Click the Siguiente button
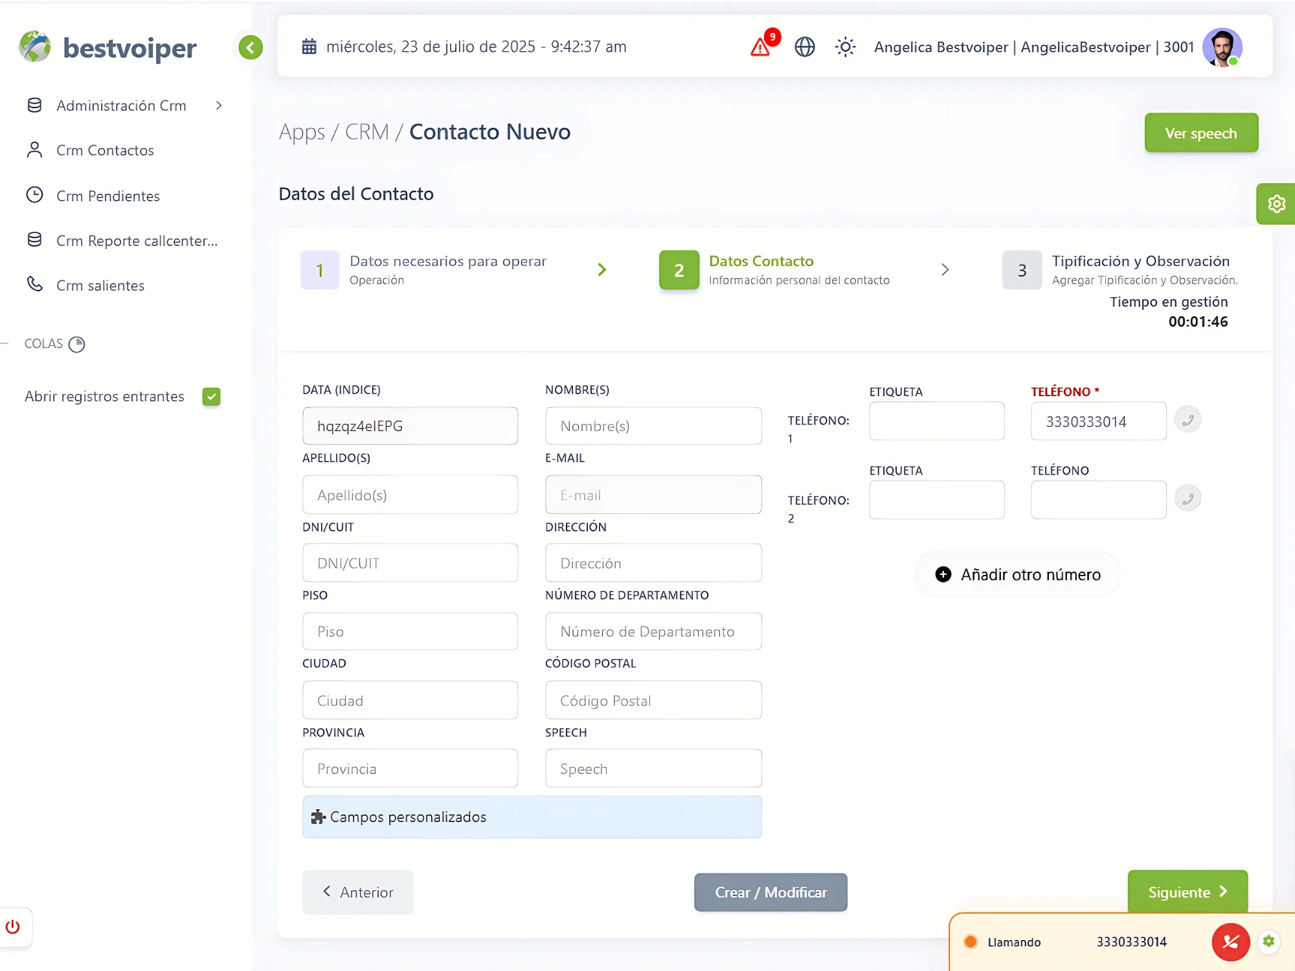Viewport: 1295px width, 971px height. [1188, 892]
